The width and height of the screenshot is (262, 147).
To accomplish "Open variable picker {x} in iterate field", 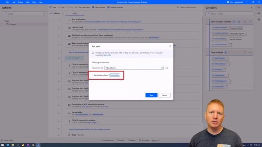I will [162, 68].
